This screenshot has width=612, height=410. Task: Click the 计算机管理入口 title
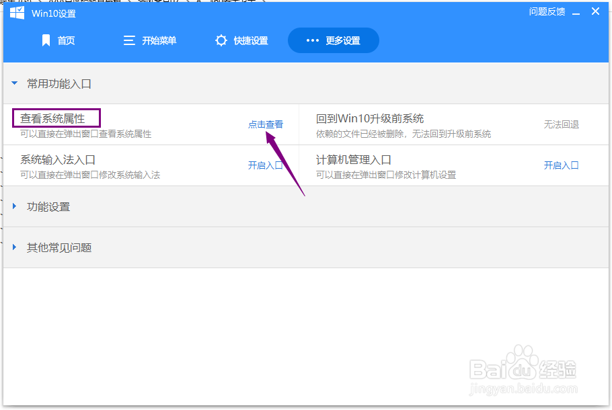354,159
